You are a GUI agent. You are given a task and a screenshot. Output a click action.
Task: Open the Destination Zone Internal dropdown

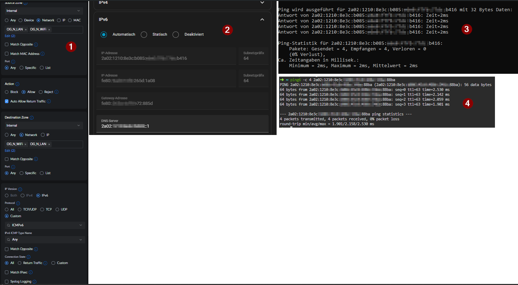click(x=44, y=126)
